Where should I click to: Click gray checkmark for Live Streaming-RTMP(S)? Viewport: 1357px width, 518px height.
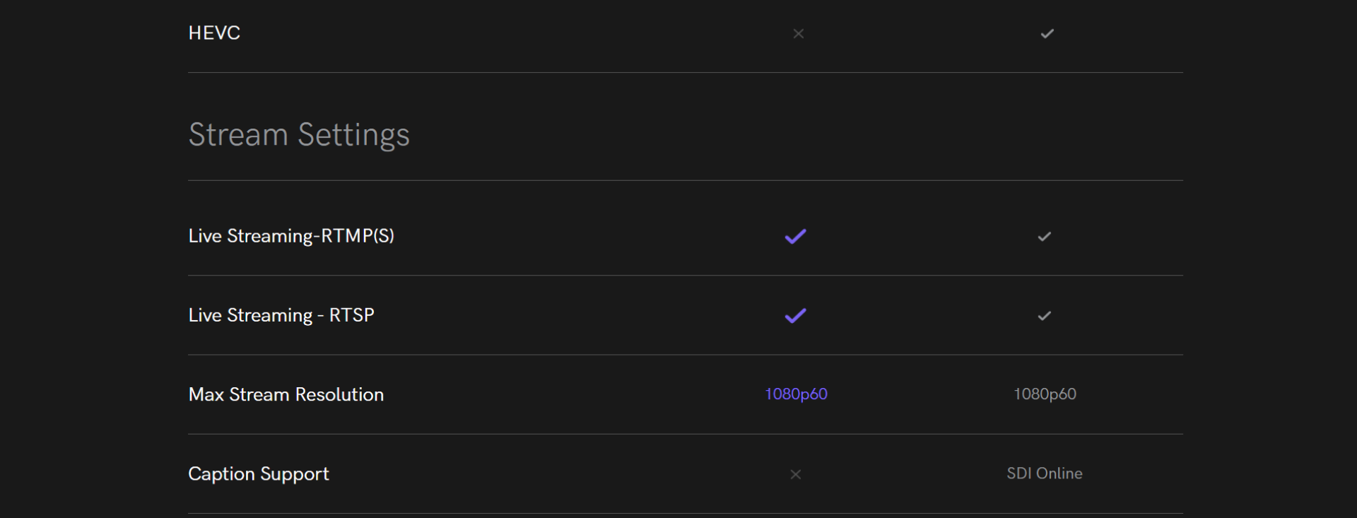click(x=1044, y=236)
